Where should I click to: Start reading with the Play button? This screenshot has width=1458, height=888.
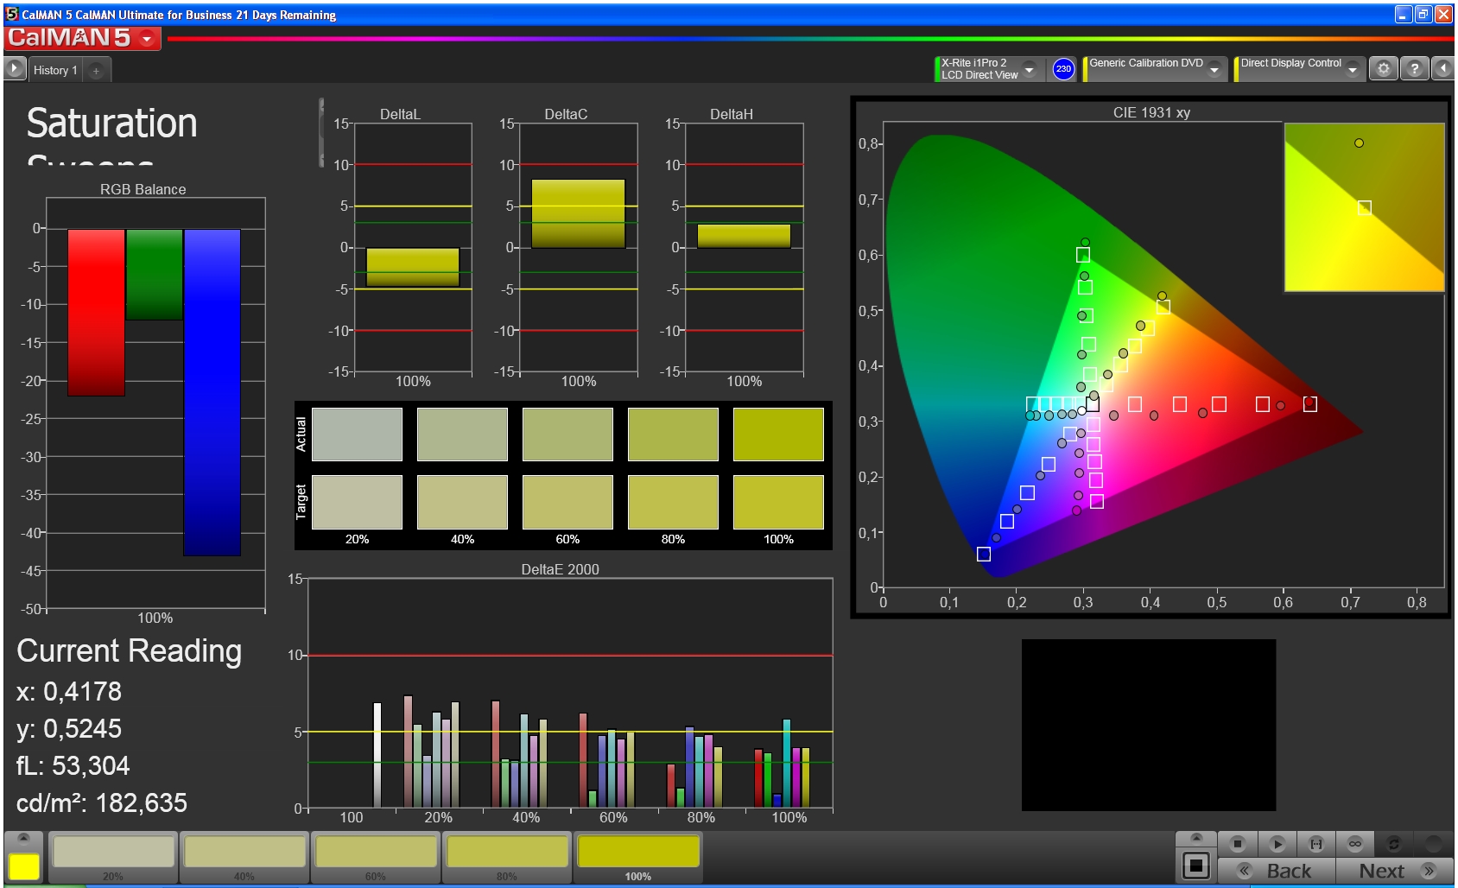[x=1277, y=843]
